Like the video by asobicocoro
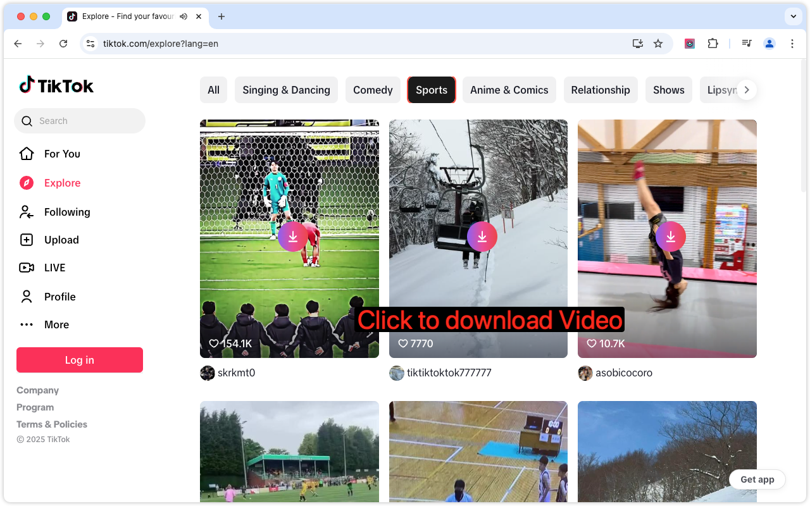 point(591,343)
